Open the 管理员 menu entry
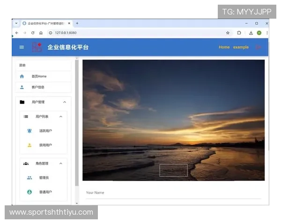The height and width of the screenshot is (224, 281). tap(44, 178)
